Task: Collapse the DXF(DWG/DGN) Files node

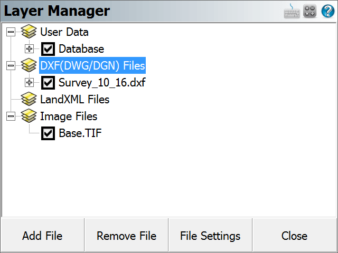Action: coord(11,65)
